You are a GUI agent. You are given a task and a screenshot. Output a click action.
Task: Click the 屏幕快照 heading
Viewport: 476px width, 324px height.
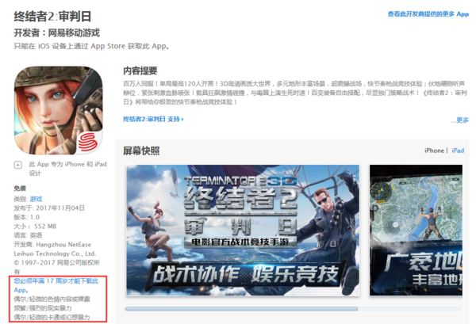pyautogui.click(x=141, y=151)
